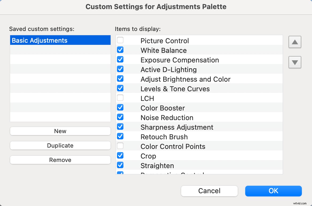
Task: Disable the Retouch Brush item
Action: coord(120,136)
